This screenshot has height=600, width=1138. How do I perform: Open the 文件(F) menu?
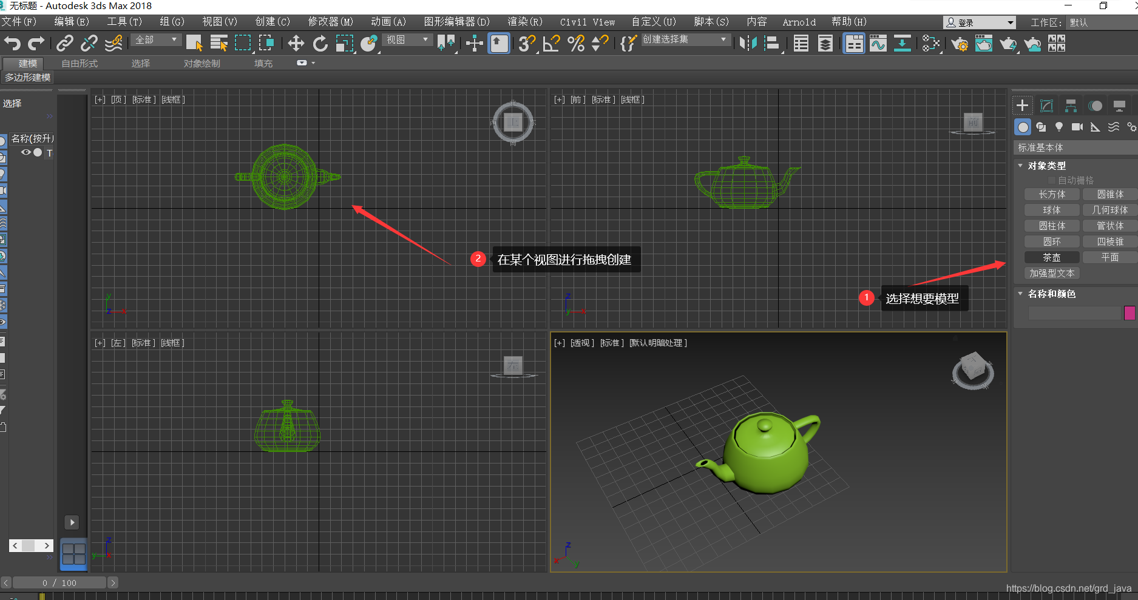19,22
